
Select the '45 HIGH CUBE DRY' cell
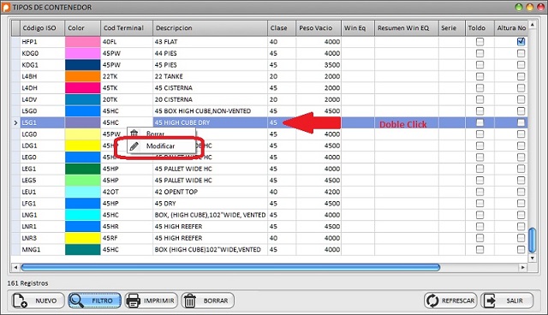(x=210, y=122)
